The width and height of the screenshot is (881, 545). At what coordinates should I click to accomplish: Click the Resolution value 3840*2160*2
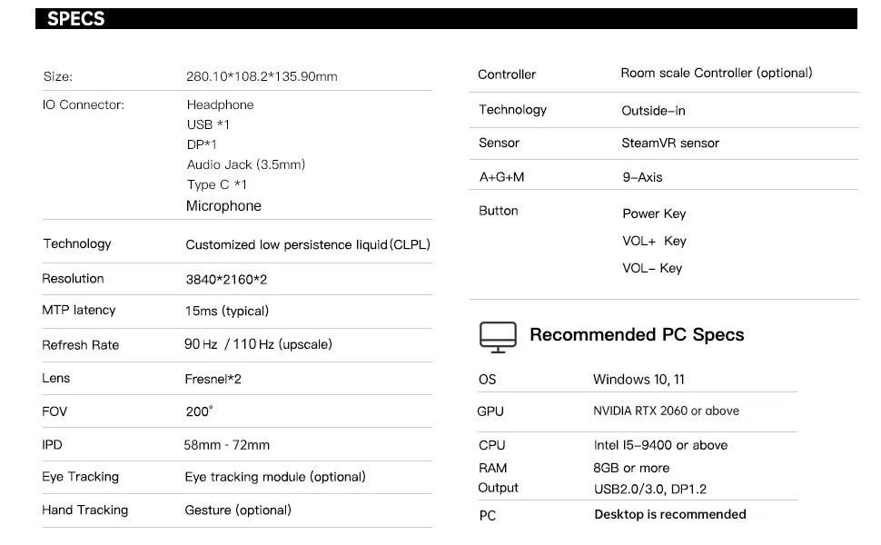pyautogui.click(x=226, y=280)
